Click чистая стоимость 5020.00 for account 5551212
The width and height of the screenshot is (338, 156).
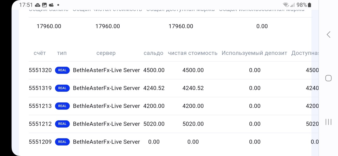(193, 124)
